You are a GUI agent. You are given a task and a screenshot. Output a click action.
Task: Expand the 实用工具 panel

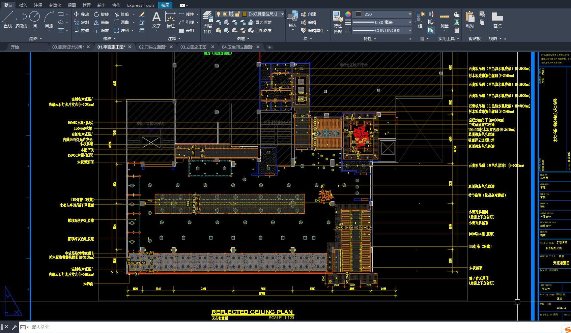[449, 38]
